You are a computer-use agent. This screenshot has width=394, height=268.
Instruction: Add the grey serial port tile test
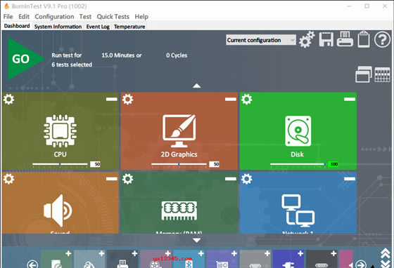click(267, 253)
